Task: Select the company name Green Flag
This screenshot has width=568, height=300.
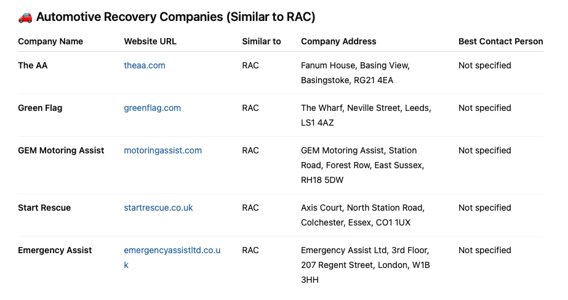Action: [40, 108]
